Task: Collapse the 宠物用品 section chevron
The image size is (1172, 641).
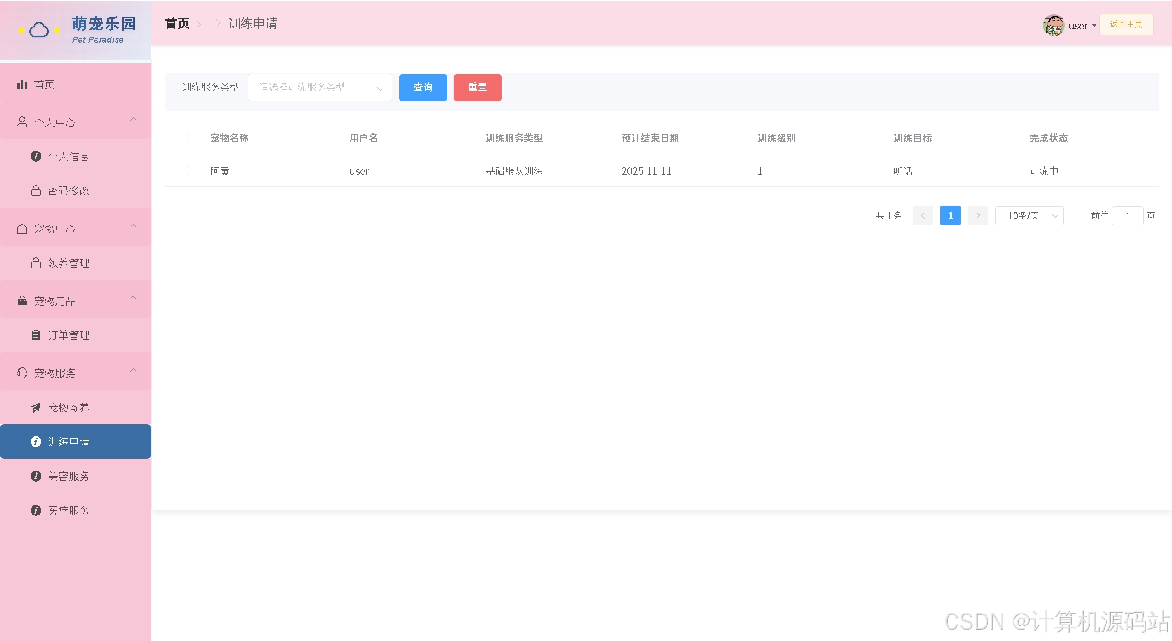Action: pos(133,298)
